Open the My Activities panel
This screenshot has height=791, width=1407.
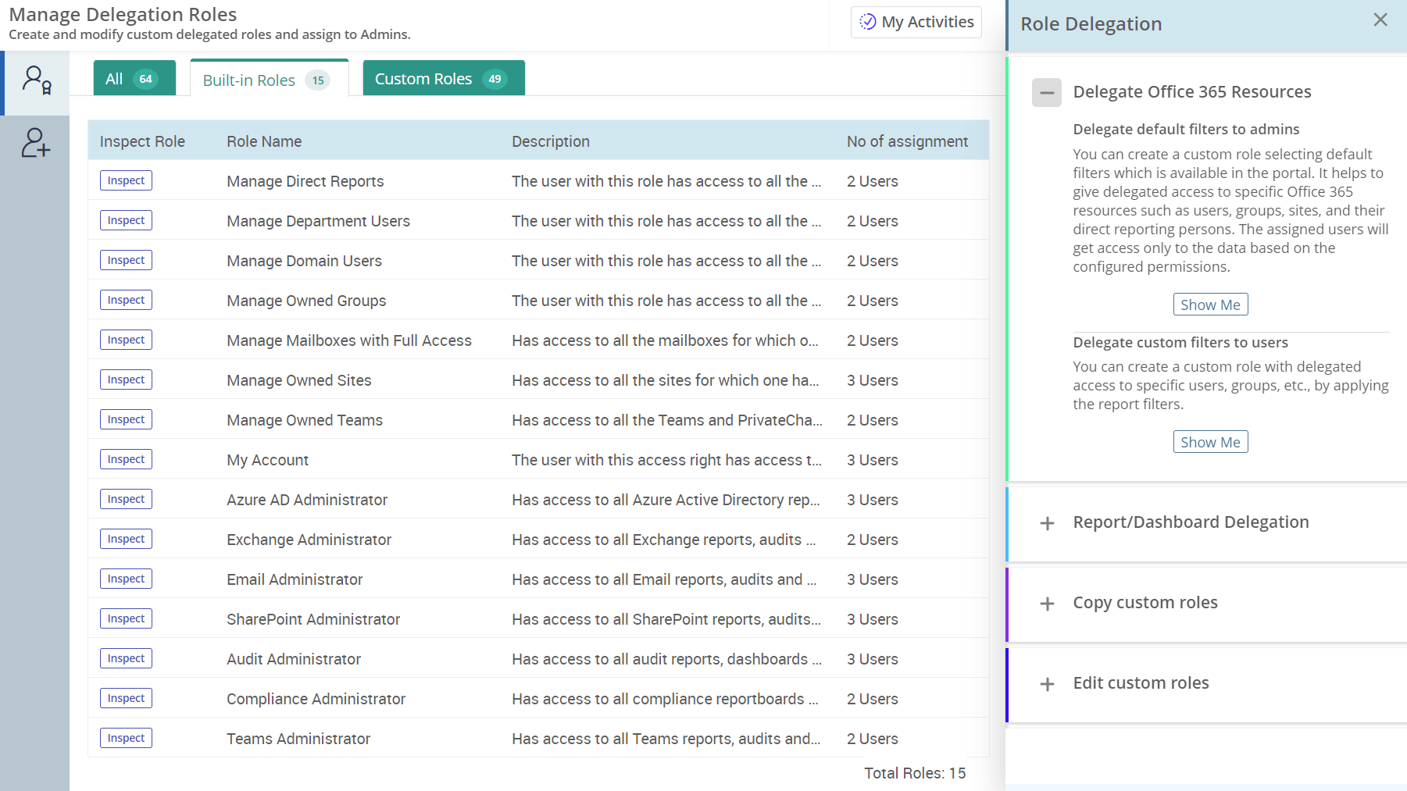916,21
